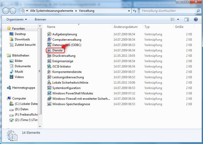This screenshot has height=144, width=203.
Task: Select the Systemkonfiguration icon
Action: coord(49,88)
